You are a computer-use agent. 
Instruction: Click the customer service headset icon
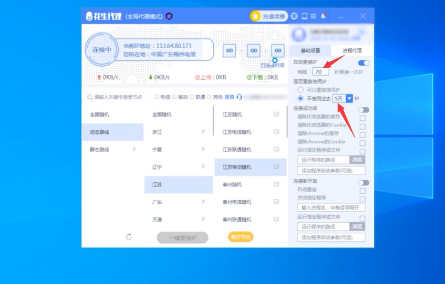(239, 97)
